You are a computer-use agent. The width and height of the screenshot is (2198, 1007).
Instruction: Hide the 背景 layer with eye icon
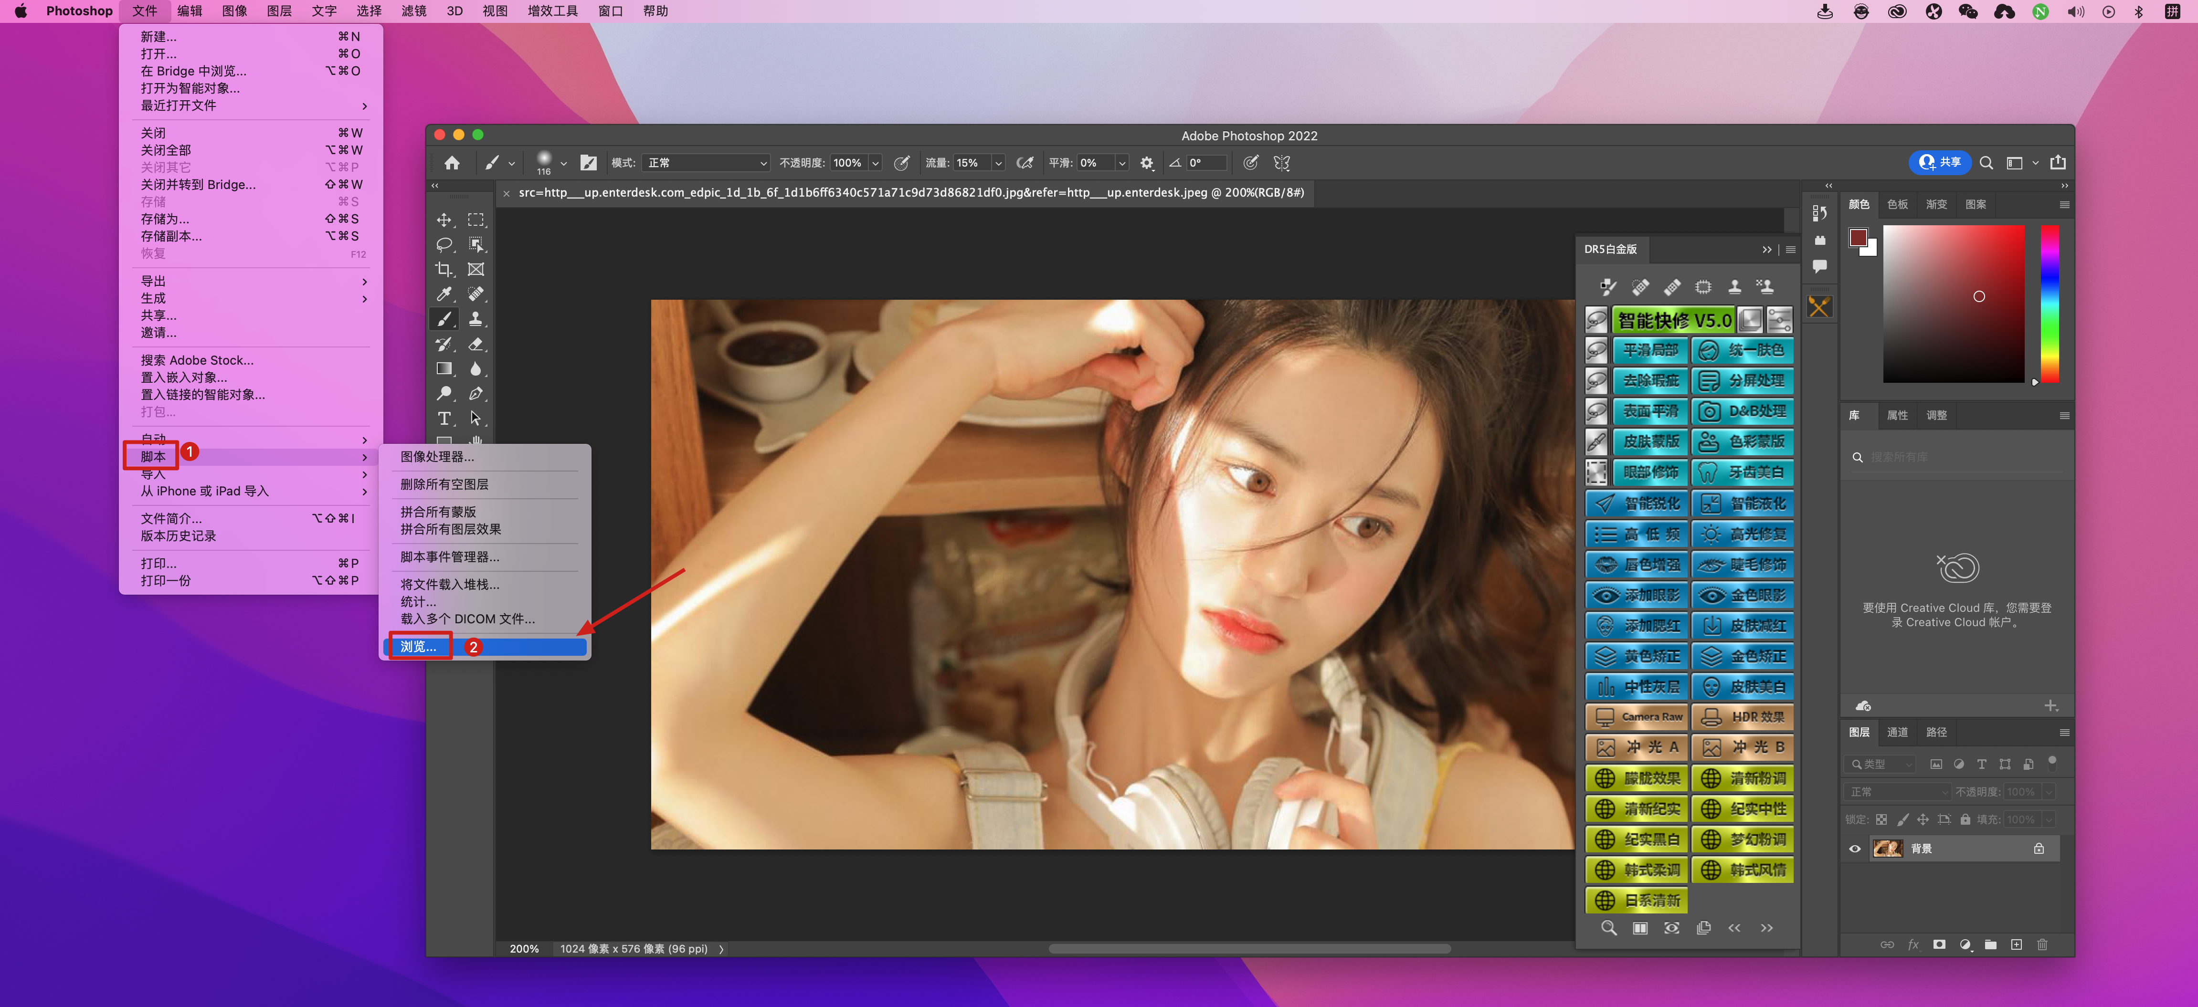tap(1854, 849)
